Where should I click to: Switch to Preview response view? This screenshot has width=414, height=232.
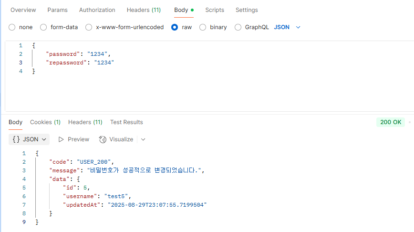(x=73, y=139)
